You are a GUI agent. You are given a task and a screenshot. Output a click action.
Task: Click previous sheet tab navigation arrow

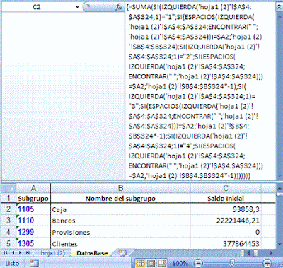pyautogui.click(x=13, y=253)
